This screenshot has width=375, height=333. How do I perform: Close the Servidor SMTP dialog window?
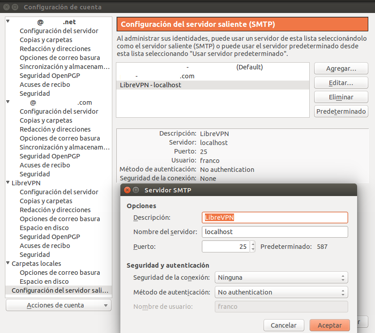(x=127, y=190)
